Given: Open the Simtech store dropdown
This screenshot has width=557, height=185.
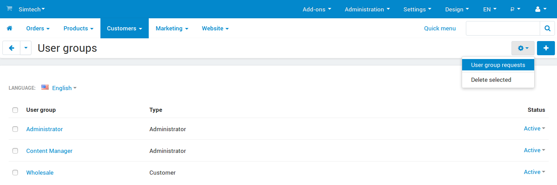Looking at the screenshot, I should [32, 9].
